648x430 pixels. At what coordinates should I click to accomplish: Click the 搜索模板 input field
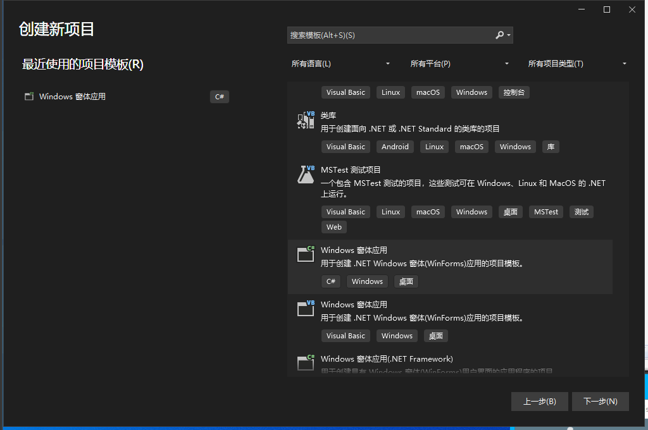tap(380, 35)
